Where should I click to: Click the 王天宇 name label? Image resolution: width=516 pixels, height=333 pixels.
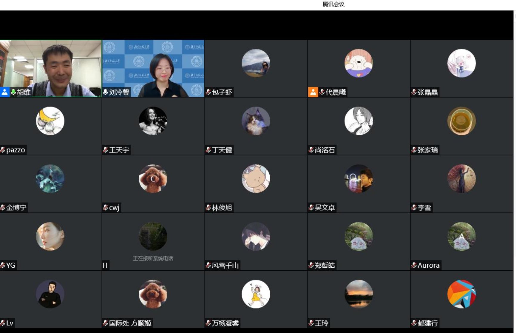coord(119,150)
